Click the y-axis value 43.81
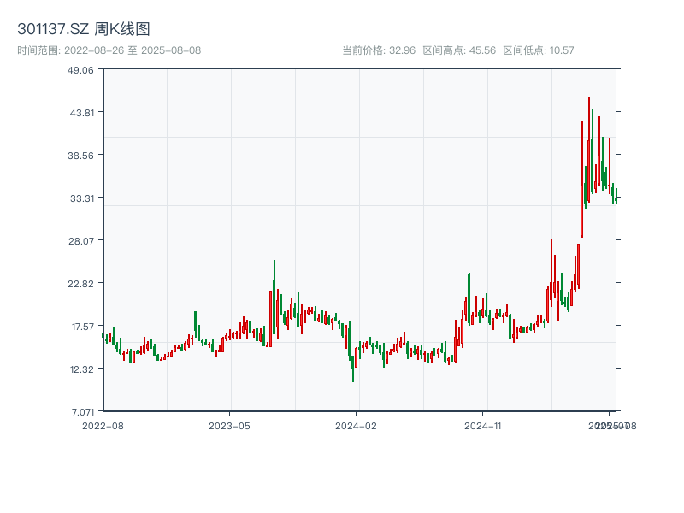This screenshot has width=684, height=513. tap(82, 113)
